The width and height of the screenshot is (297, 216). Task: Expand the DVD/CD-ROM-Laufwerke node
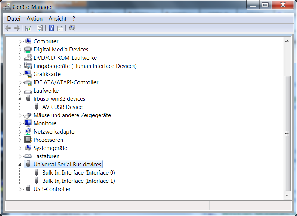tap(20, 58)
